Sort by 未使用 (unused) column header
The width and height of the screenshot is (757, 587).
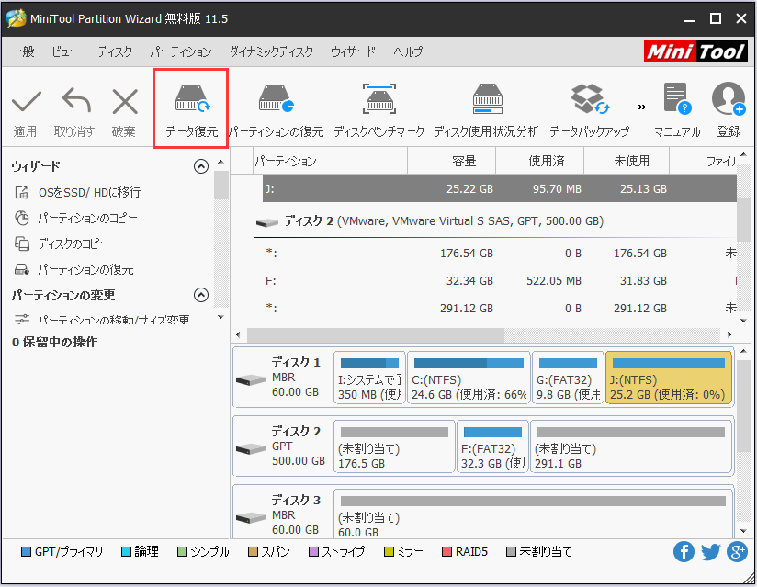[x=627, y=161]
